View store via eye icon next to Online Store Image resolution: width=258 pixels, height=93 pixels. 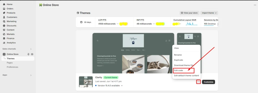[x=32, y=54]
